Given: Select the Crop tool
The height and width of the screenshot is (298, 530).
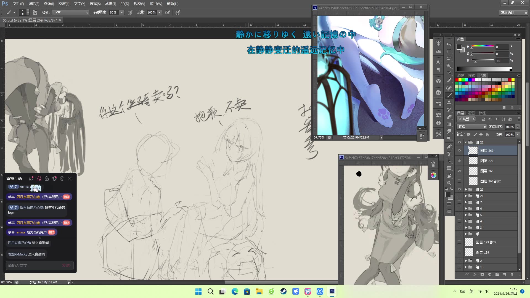Looking at the screenshot, I should 449,73.
